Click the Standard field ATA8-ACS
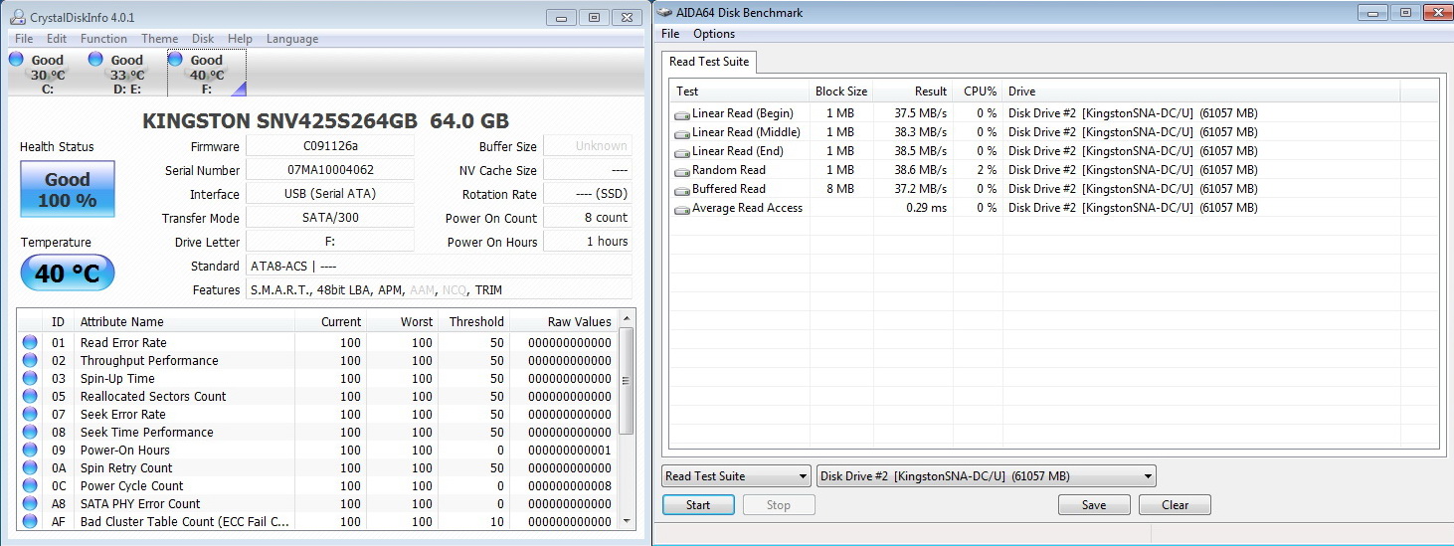Viewport: 1454px width, 546px height. 439,266
